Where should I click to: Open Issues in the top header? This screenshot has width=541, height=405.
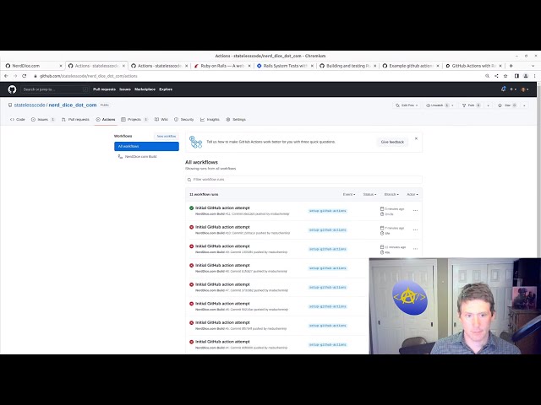pos(125,89)
